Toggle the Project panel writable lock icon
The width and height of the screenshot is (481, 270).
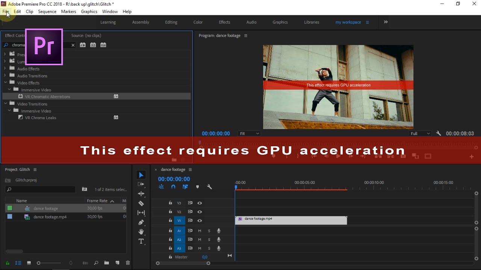pyautogui.click(x=8, y=263)
